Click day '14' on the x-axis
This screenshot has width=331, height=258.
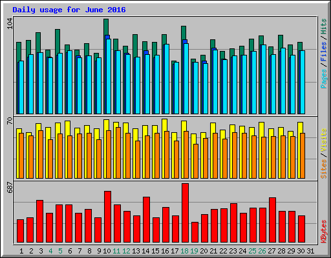pyautogui.click(x=145, y=251)
